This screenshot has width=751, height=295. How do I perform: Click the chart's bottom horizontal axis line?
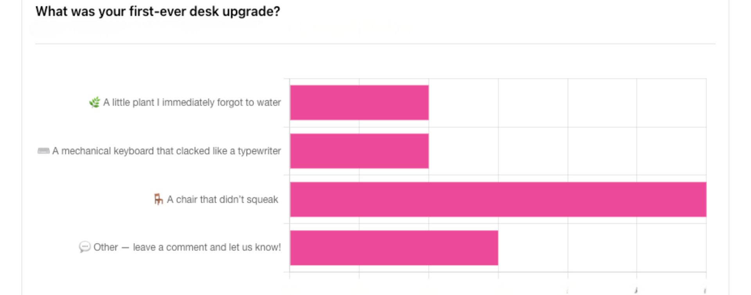498,272
